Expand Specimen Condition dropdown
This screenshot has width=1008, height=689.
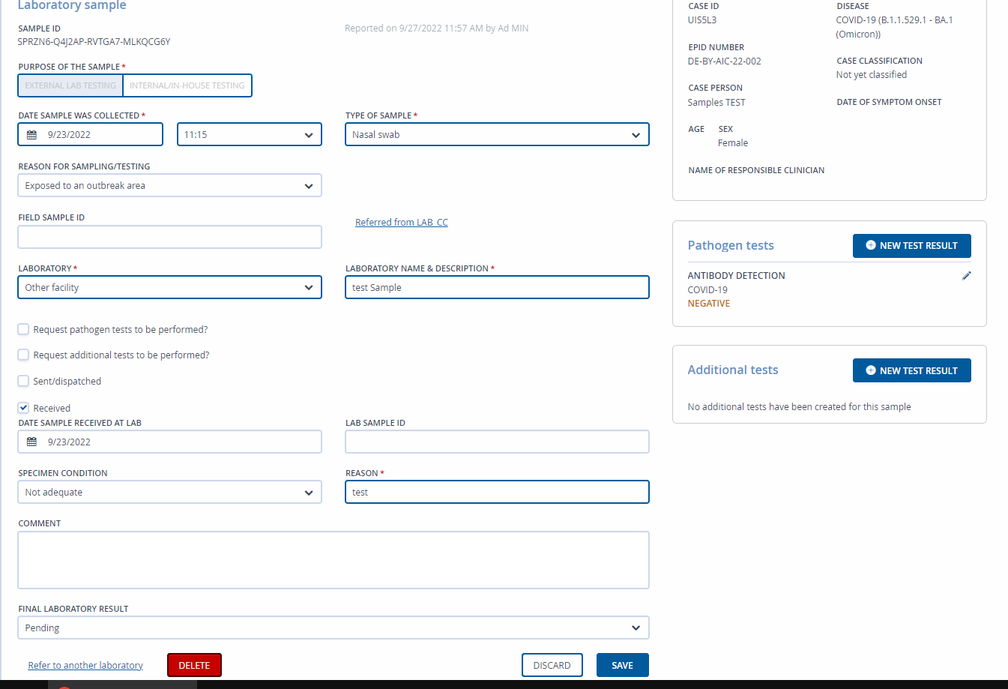169,492
